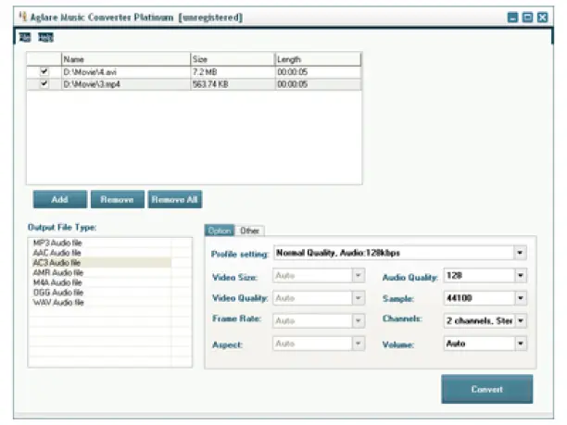This screenshot has width=567, height=425.
Task: Expand the Volume dropdown
Action: [x=521, y=344]
